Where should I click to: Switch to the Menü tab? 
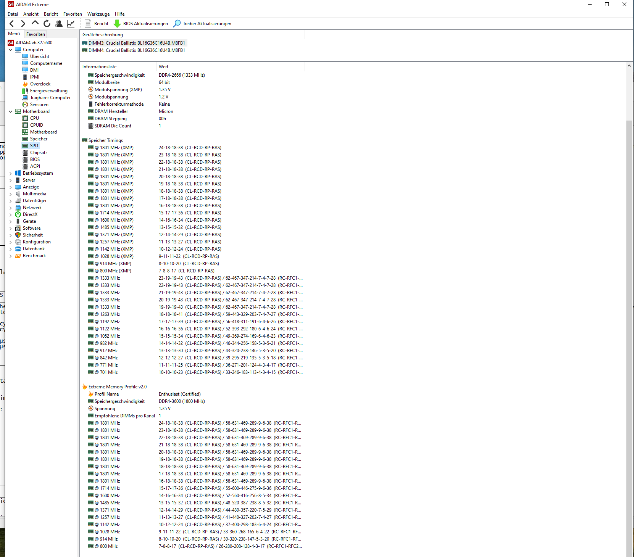click(x=14, y=34)
